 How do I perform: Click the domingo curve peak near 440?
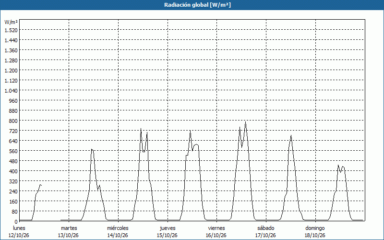338,165
